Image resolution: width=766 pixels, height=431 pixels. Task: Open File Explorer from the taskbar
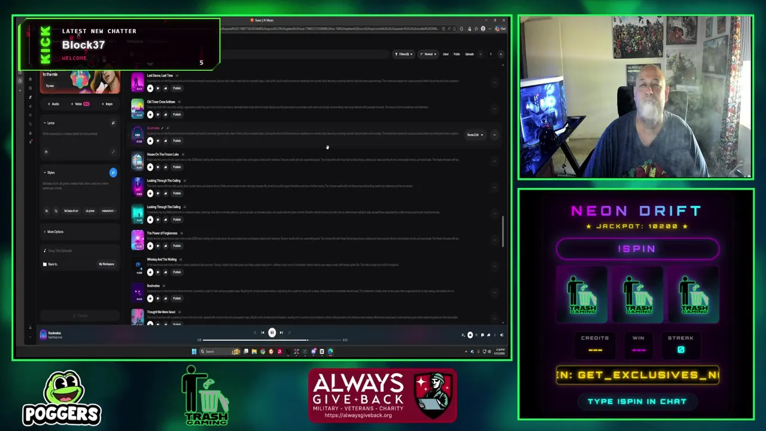(254, 351)
